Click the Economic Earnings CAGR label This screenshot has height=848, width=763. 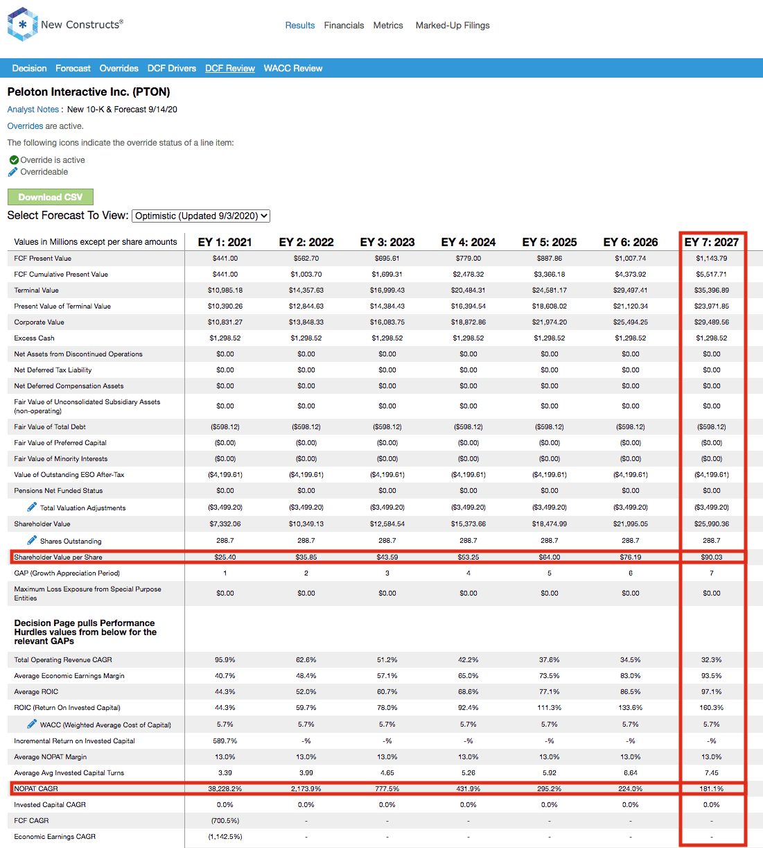tap(55, 837)
